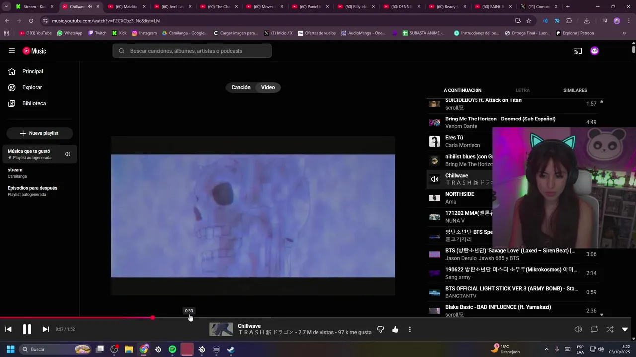Expand the bookmarks overflow chevron

point(624,33)
